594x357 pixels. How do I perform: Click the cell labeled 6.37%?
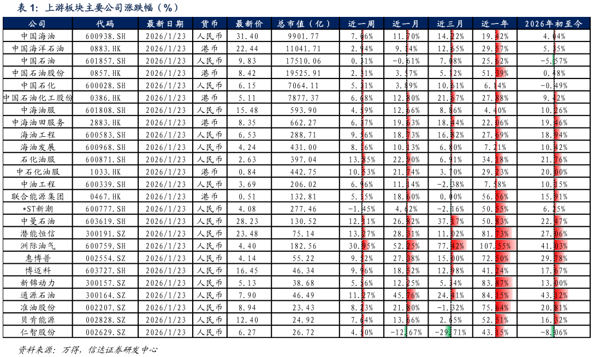[362, 122]
